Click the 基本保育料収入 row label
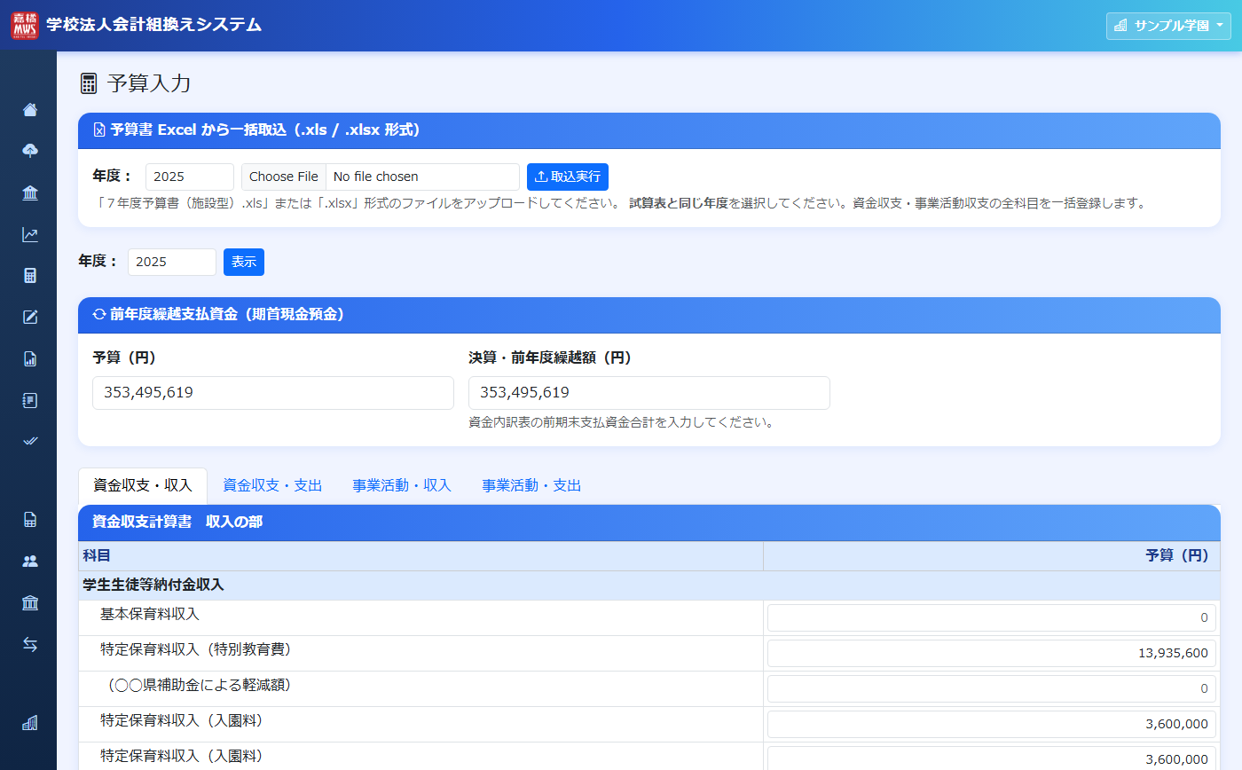The image size is (1242, 770). coord(150,614)
